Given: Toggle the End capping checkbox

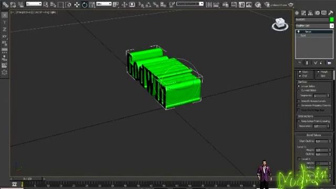Looking at the screenshot, I should click(x=300, y=76).
